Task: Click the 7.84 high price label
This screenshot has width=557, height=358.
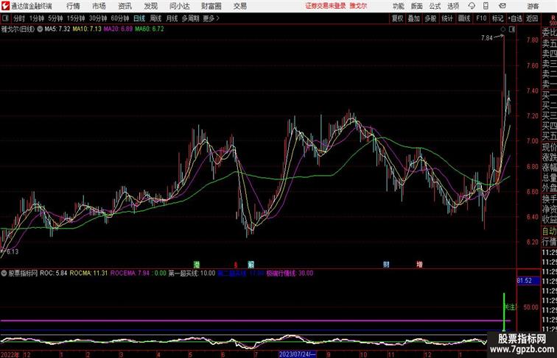Action: pyautogui.click(x=487, y=38)
